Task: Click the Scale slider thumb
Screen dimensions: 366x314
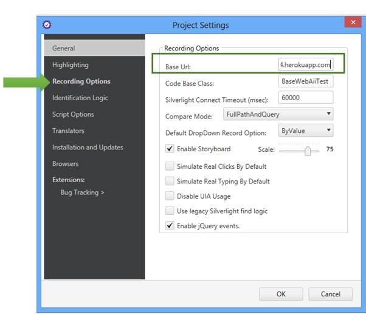Action: (308, 150)
